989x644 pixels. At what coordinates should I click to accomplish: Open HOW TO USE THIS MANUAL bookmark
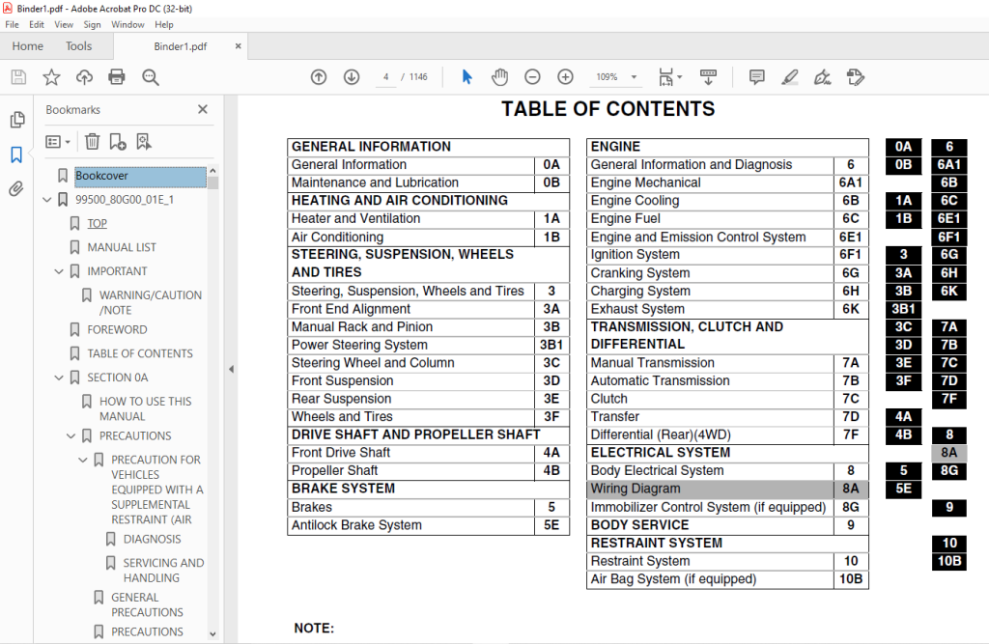(x=146, y=408)
